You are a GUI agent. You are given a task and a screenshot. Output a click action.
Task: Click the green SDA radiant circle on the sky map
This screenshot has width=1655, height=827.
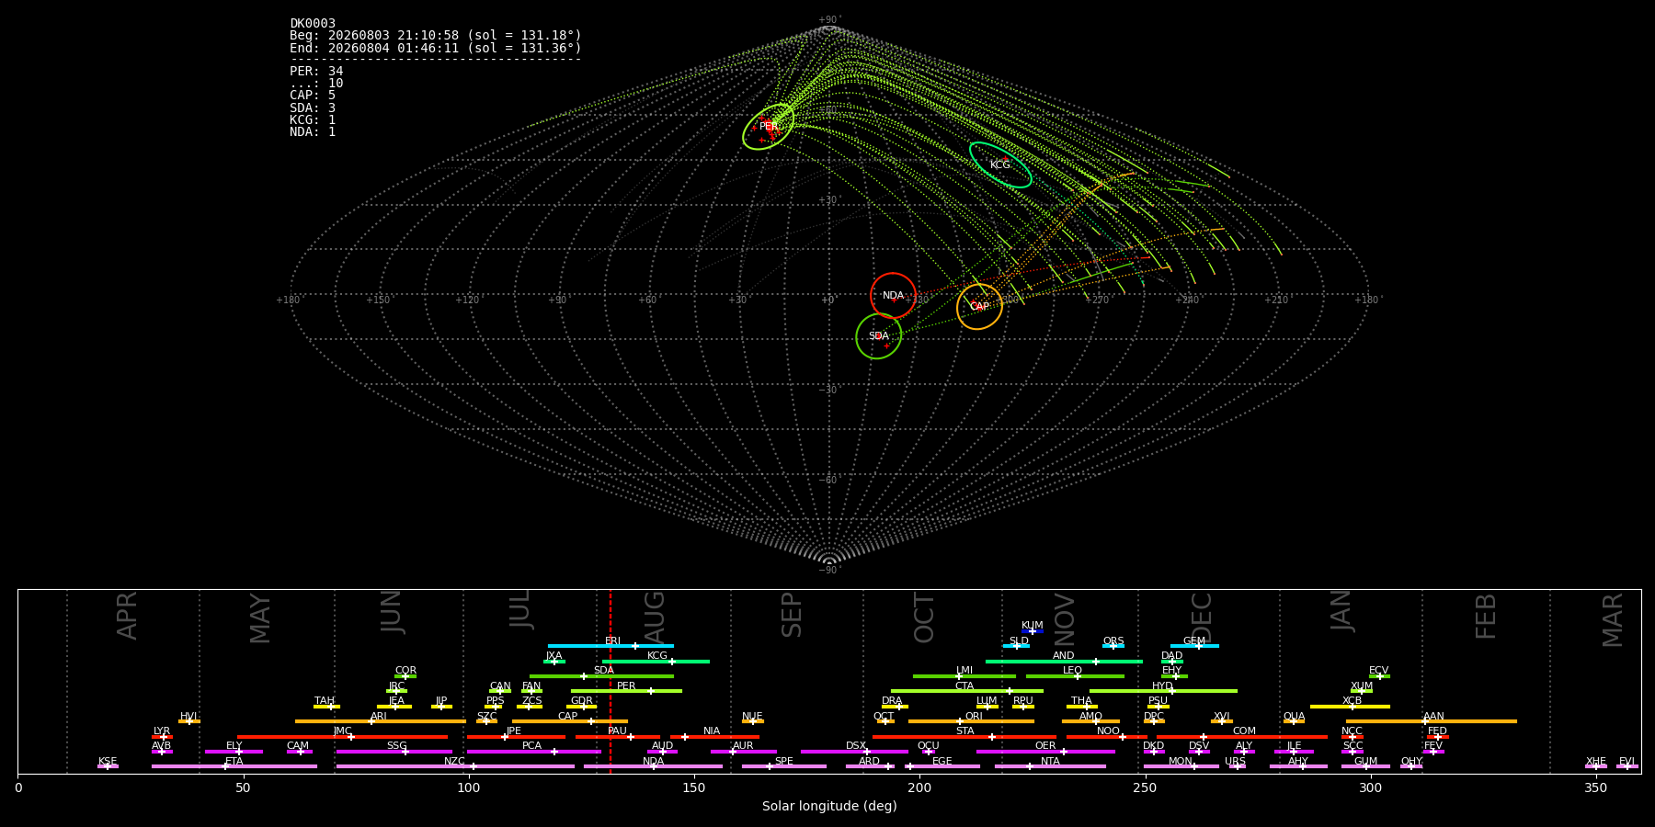point(879,336)
